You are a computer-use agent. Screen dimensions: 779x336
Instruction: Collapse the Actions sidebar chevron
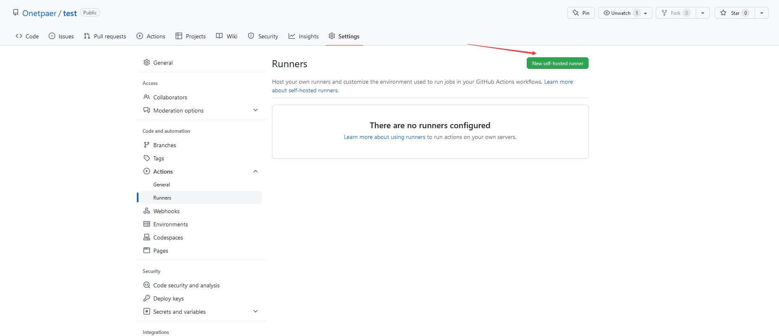pos(256,171)
